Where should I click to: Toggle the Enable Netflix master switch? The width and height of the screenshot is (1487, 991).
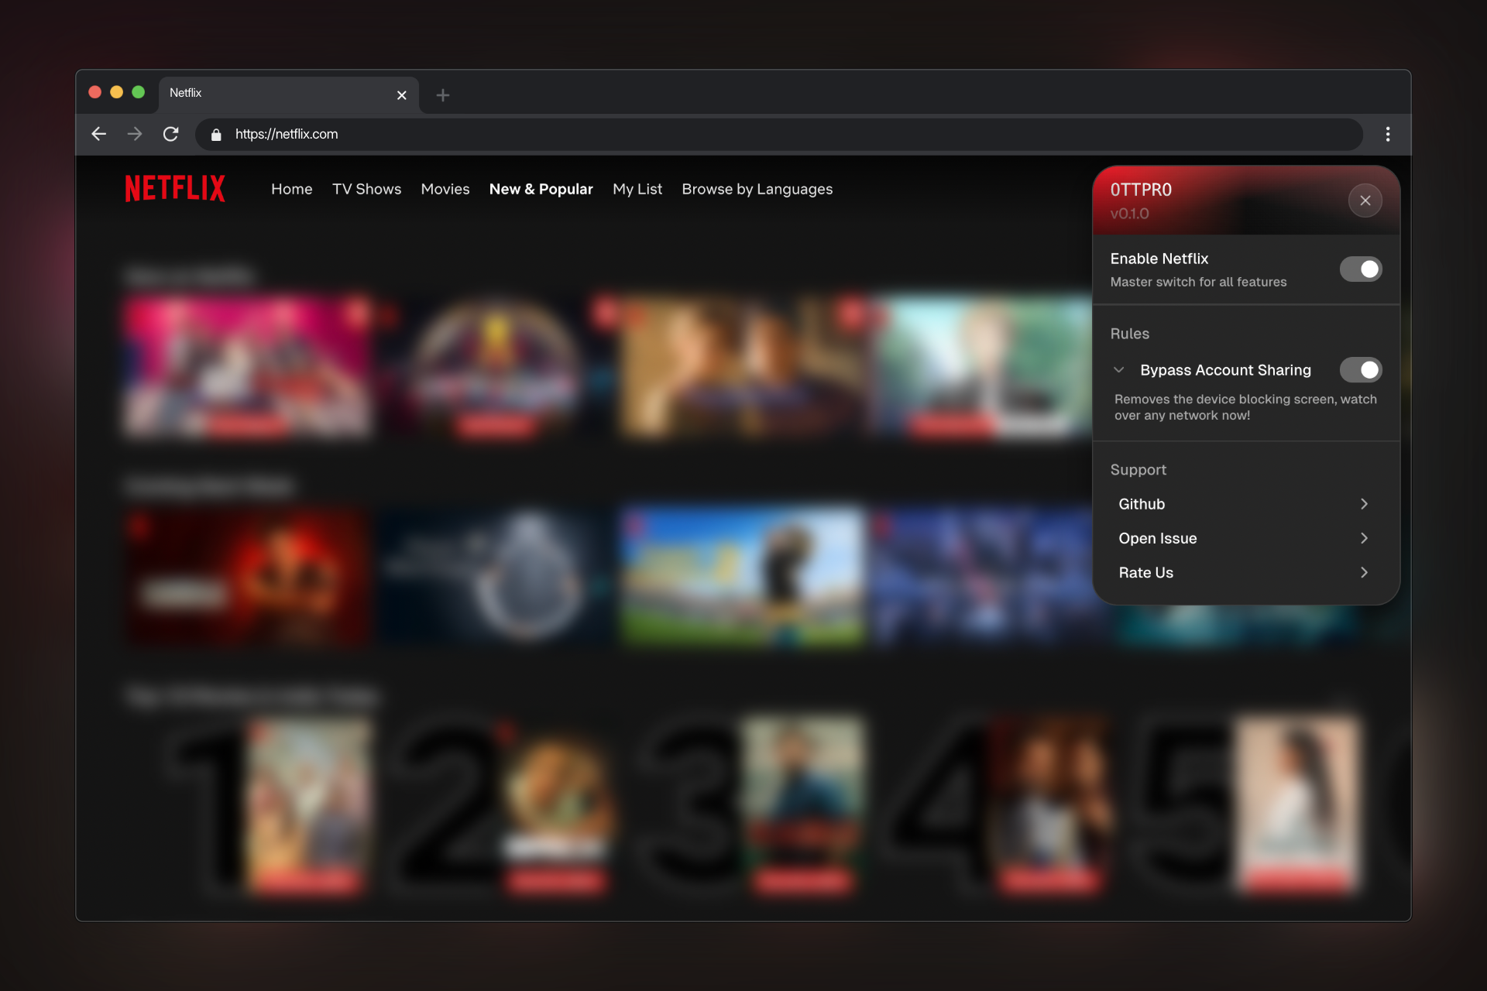[1360, 269]
